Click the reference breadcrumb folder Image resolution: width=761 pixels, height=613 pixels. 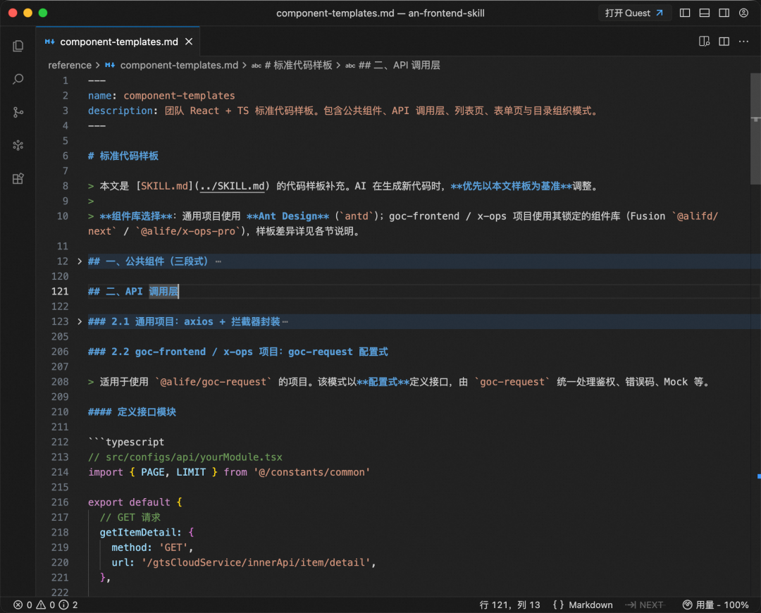click(70, 65)
